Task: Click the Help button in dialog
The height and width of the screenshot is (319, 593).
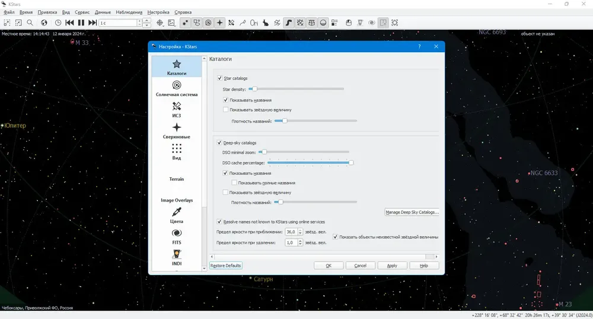Action: point(424,266)
